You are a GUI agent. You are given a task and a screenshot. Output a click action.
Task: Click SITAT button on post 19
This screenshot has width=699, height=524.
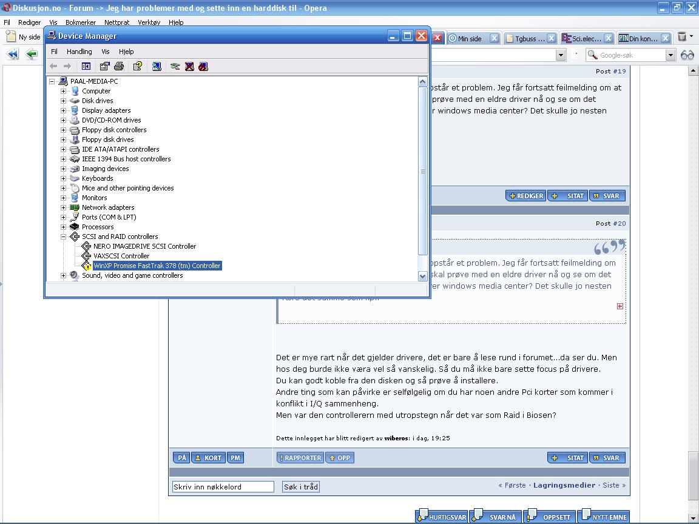[x=568, y=196]
